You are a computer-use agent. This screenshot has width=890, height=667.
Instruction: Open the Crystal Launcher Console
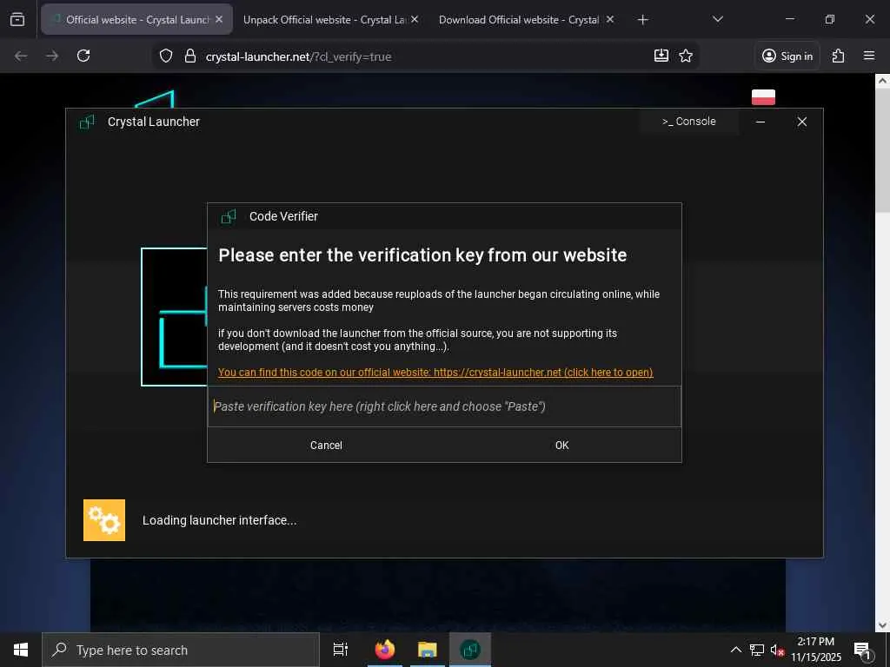click(688, 122)
